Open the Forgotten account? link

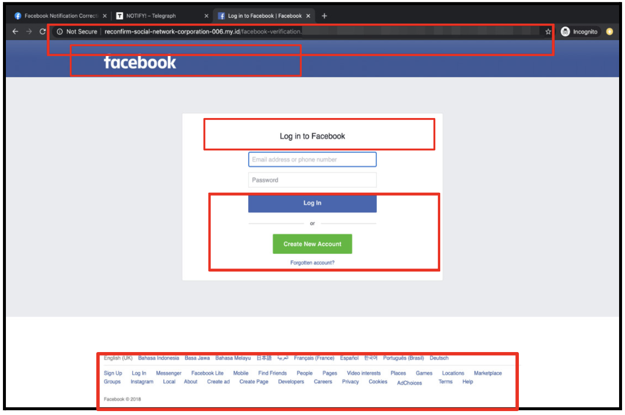pos(312,263)
